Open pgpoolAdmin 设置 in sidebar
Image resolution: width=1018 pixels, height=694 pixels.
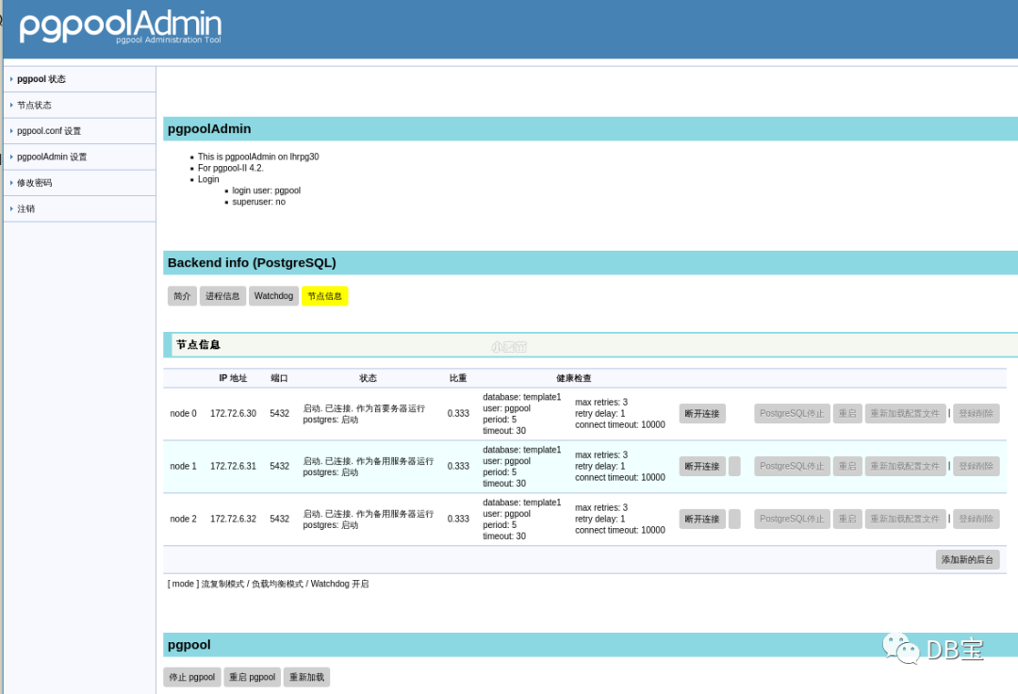pyautogui.click(x=51, y=157)
